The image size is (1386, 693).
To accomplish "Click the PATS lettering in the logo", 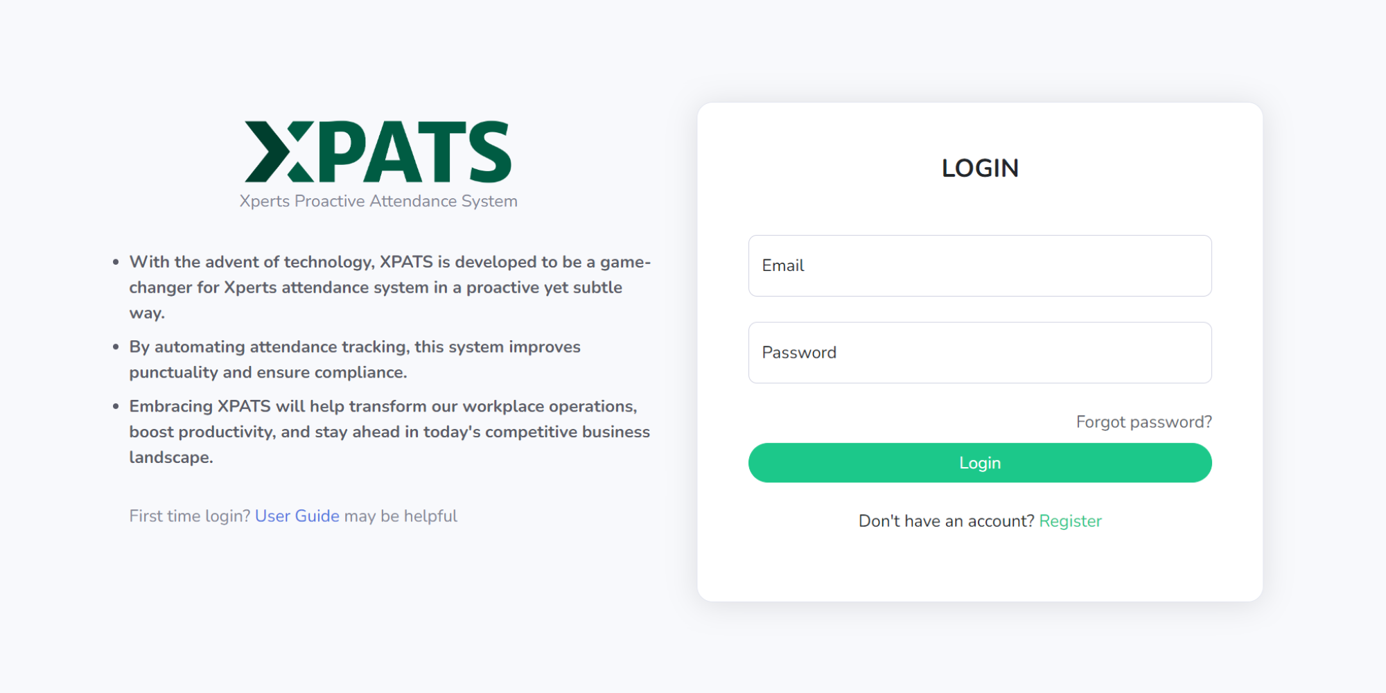I will (414, 152).
